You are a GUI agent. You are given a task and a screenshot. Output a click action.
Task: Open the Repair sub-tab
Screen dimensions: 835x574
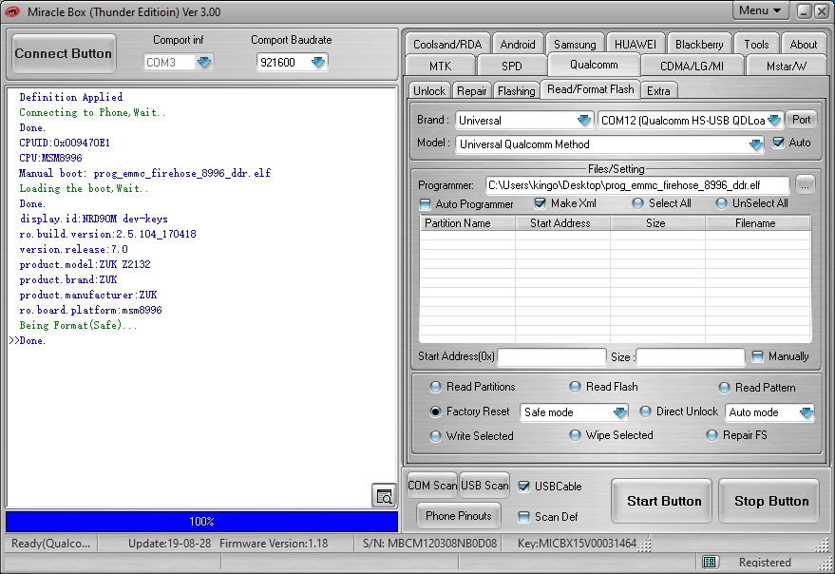pos(472,91)
